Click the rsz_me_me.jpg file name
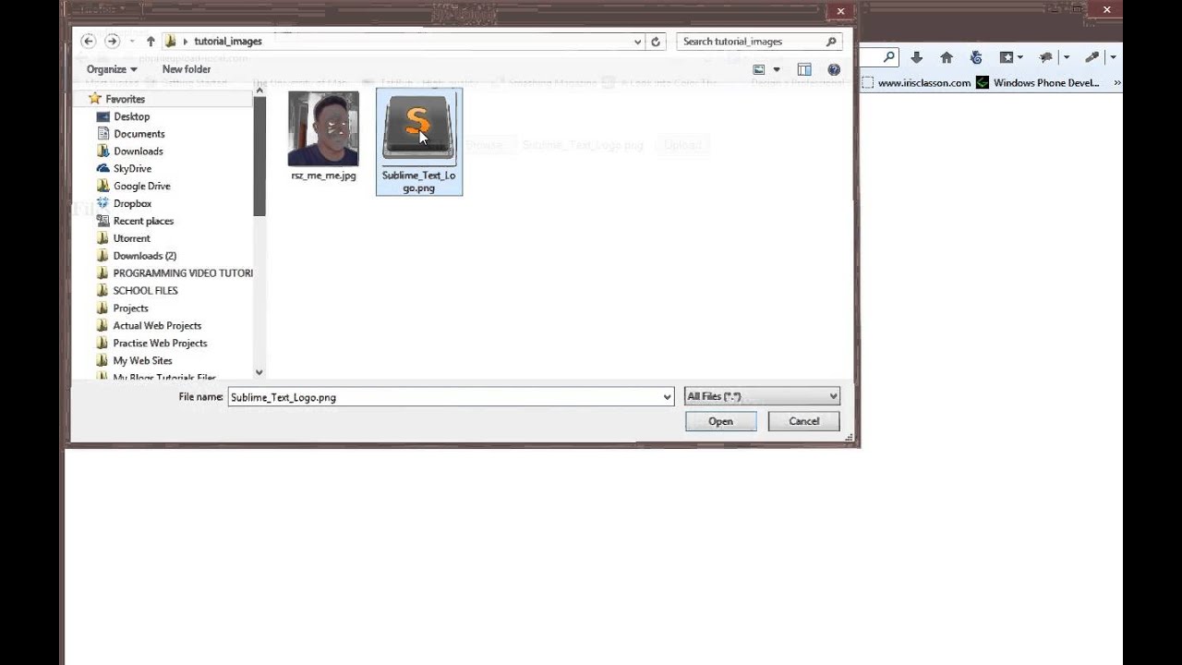The image size is (1182, 665). coord(323,175)
